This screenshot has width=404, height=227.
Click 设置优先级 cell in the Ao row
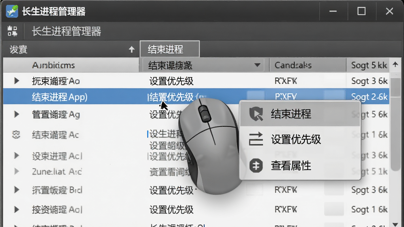pos(171,81)
